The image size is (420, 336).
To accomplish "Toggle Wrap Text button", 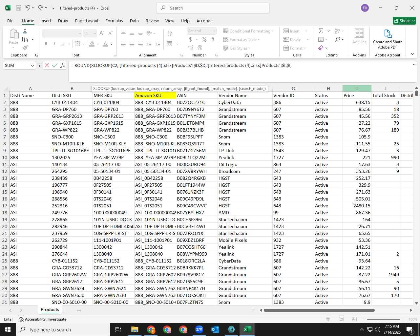I will pyautogui.click(x=170, y=33).
